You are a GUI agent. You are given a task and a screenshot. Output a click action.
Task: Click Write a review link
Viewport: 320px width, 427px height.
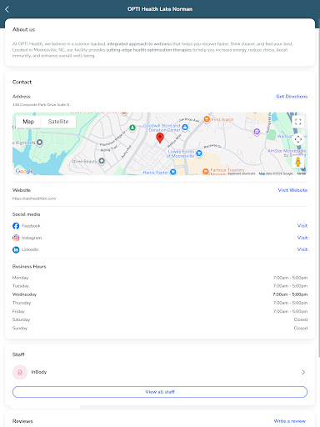point(290,421)
